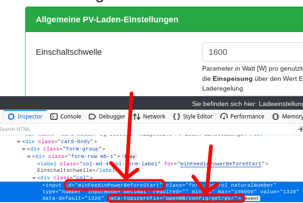Open the Memory tab
Viewport: 303px width, 203px height.
[288, 117]
